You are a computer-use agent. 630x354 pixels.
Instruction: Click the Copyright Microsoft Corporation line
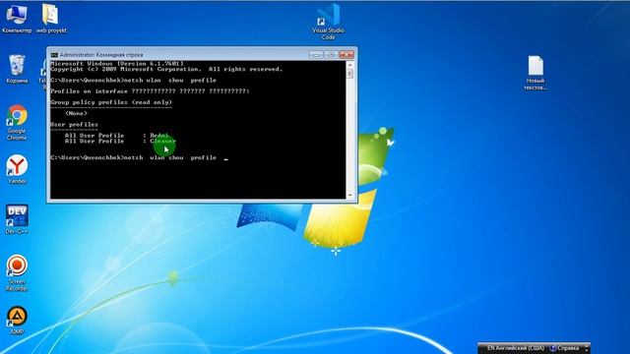click(x=166, y=69)
